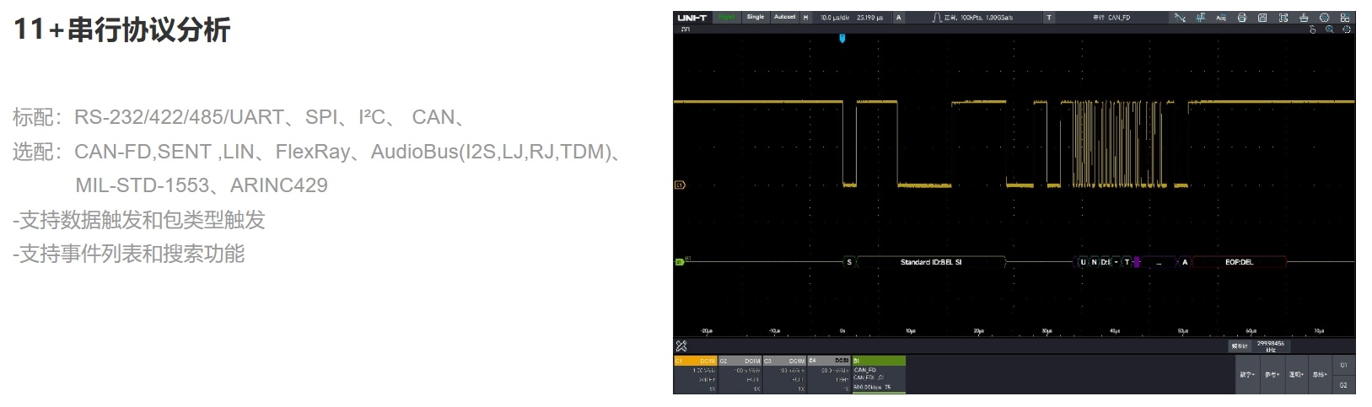Open the trigger T menu
The width and height of the screenshot is (1372, 407).
coord(1049,17)
